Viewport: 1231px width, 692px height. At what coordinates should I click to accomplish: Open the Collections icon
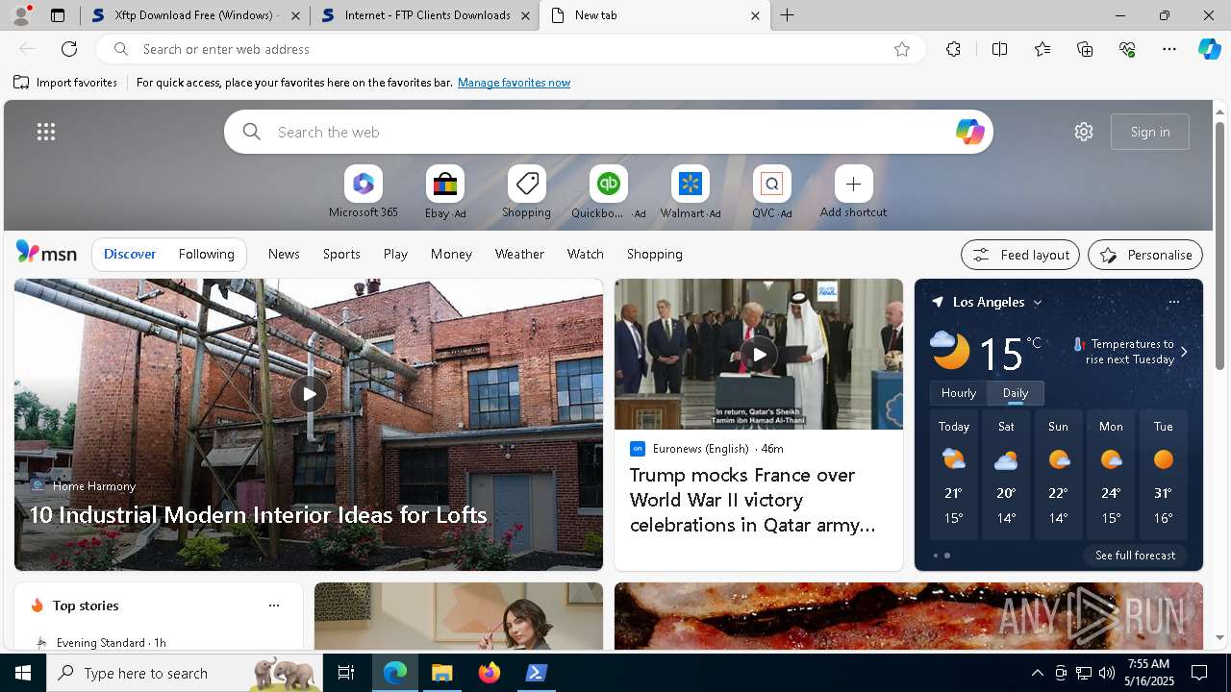[x=1085, y=49]
